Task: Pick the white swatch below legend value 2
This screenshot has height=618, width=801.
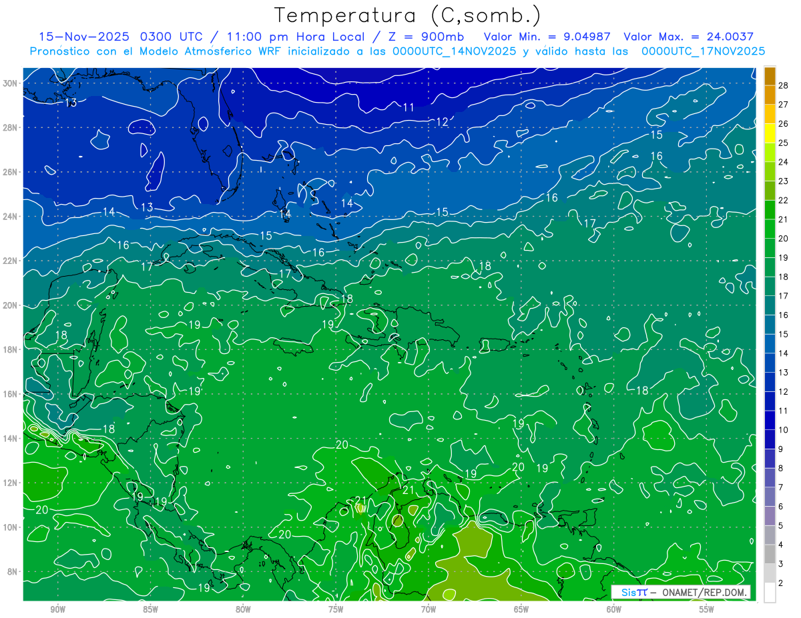Action: coord(770,593)
